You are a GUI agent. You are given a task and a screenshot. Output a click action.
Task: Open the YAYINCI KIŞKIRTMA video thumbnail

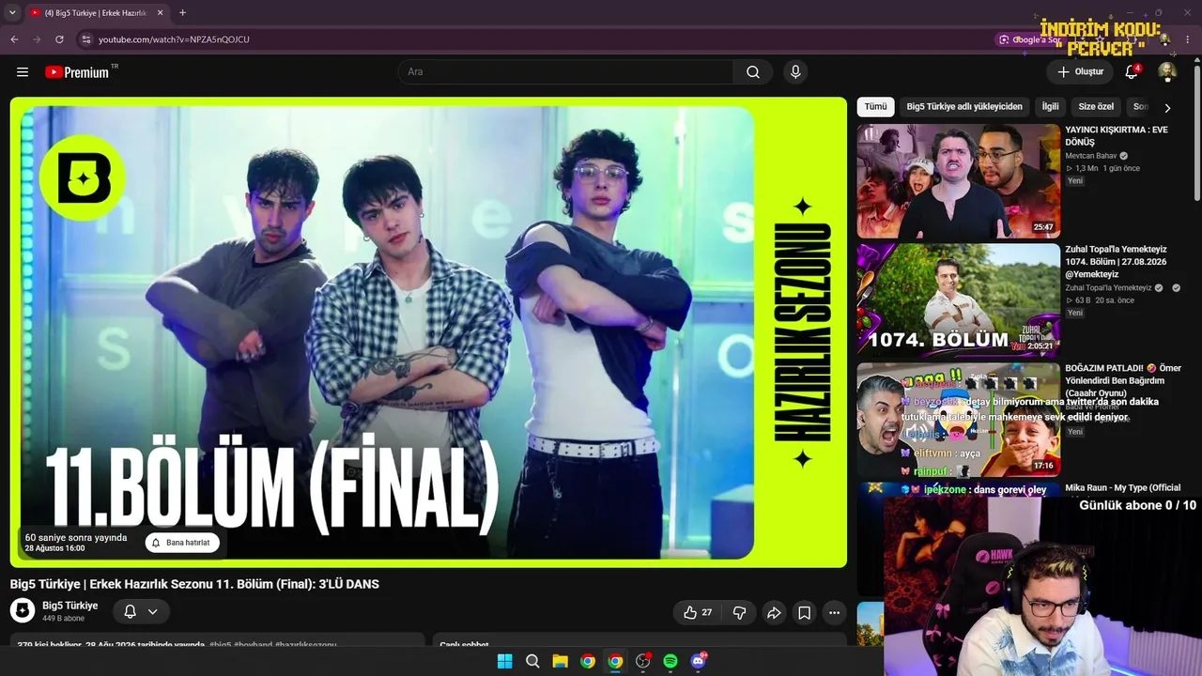[x=959, y=180]
